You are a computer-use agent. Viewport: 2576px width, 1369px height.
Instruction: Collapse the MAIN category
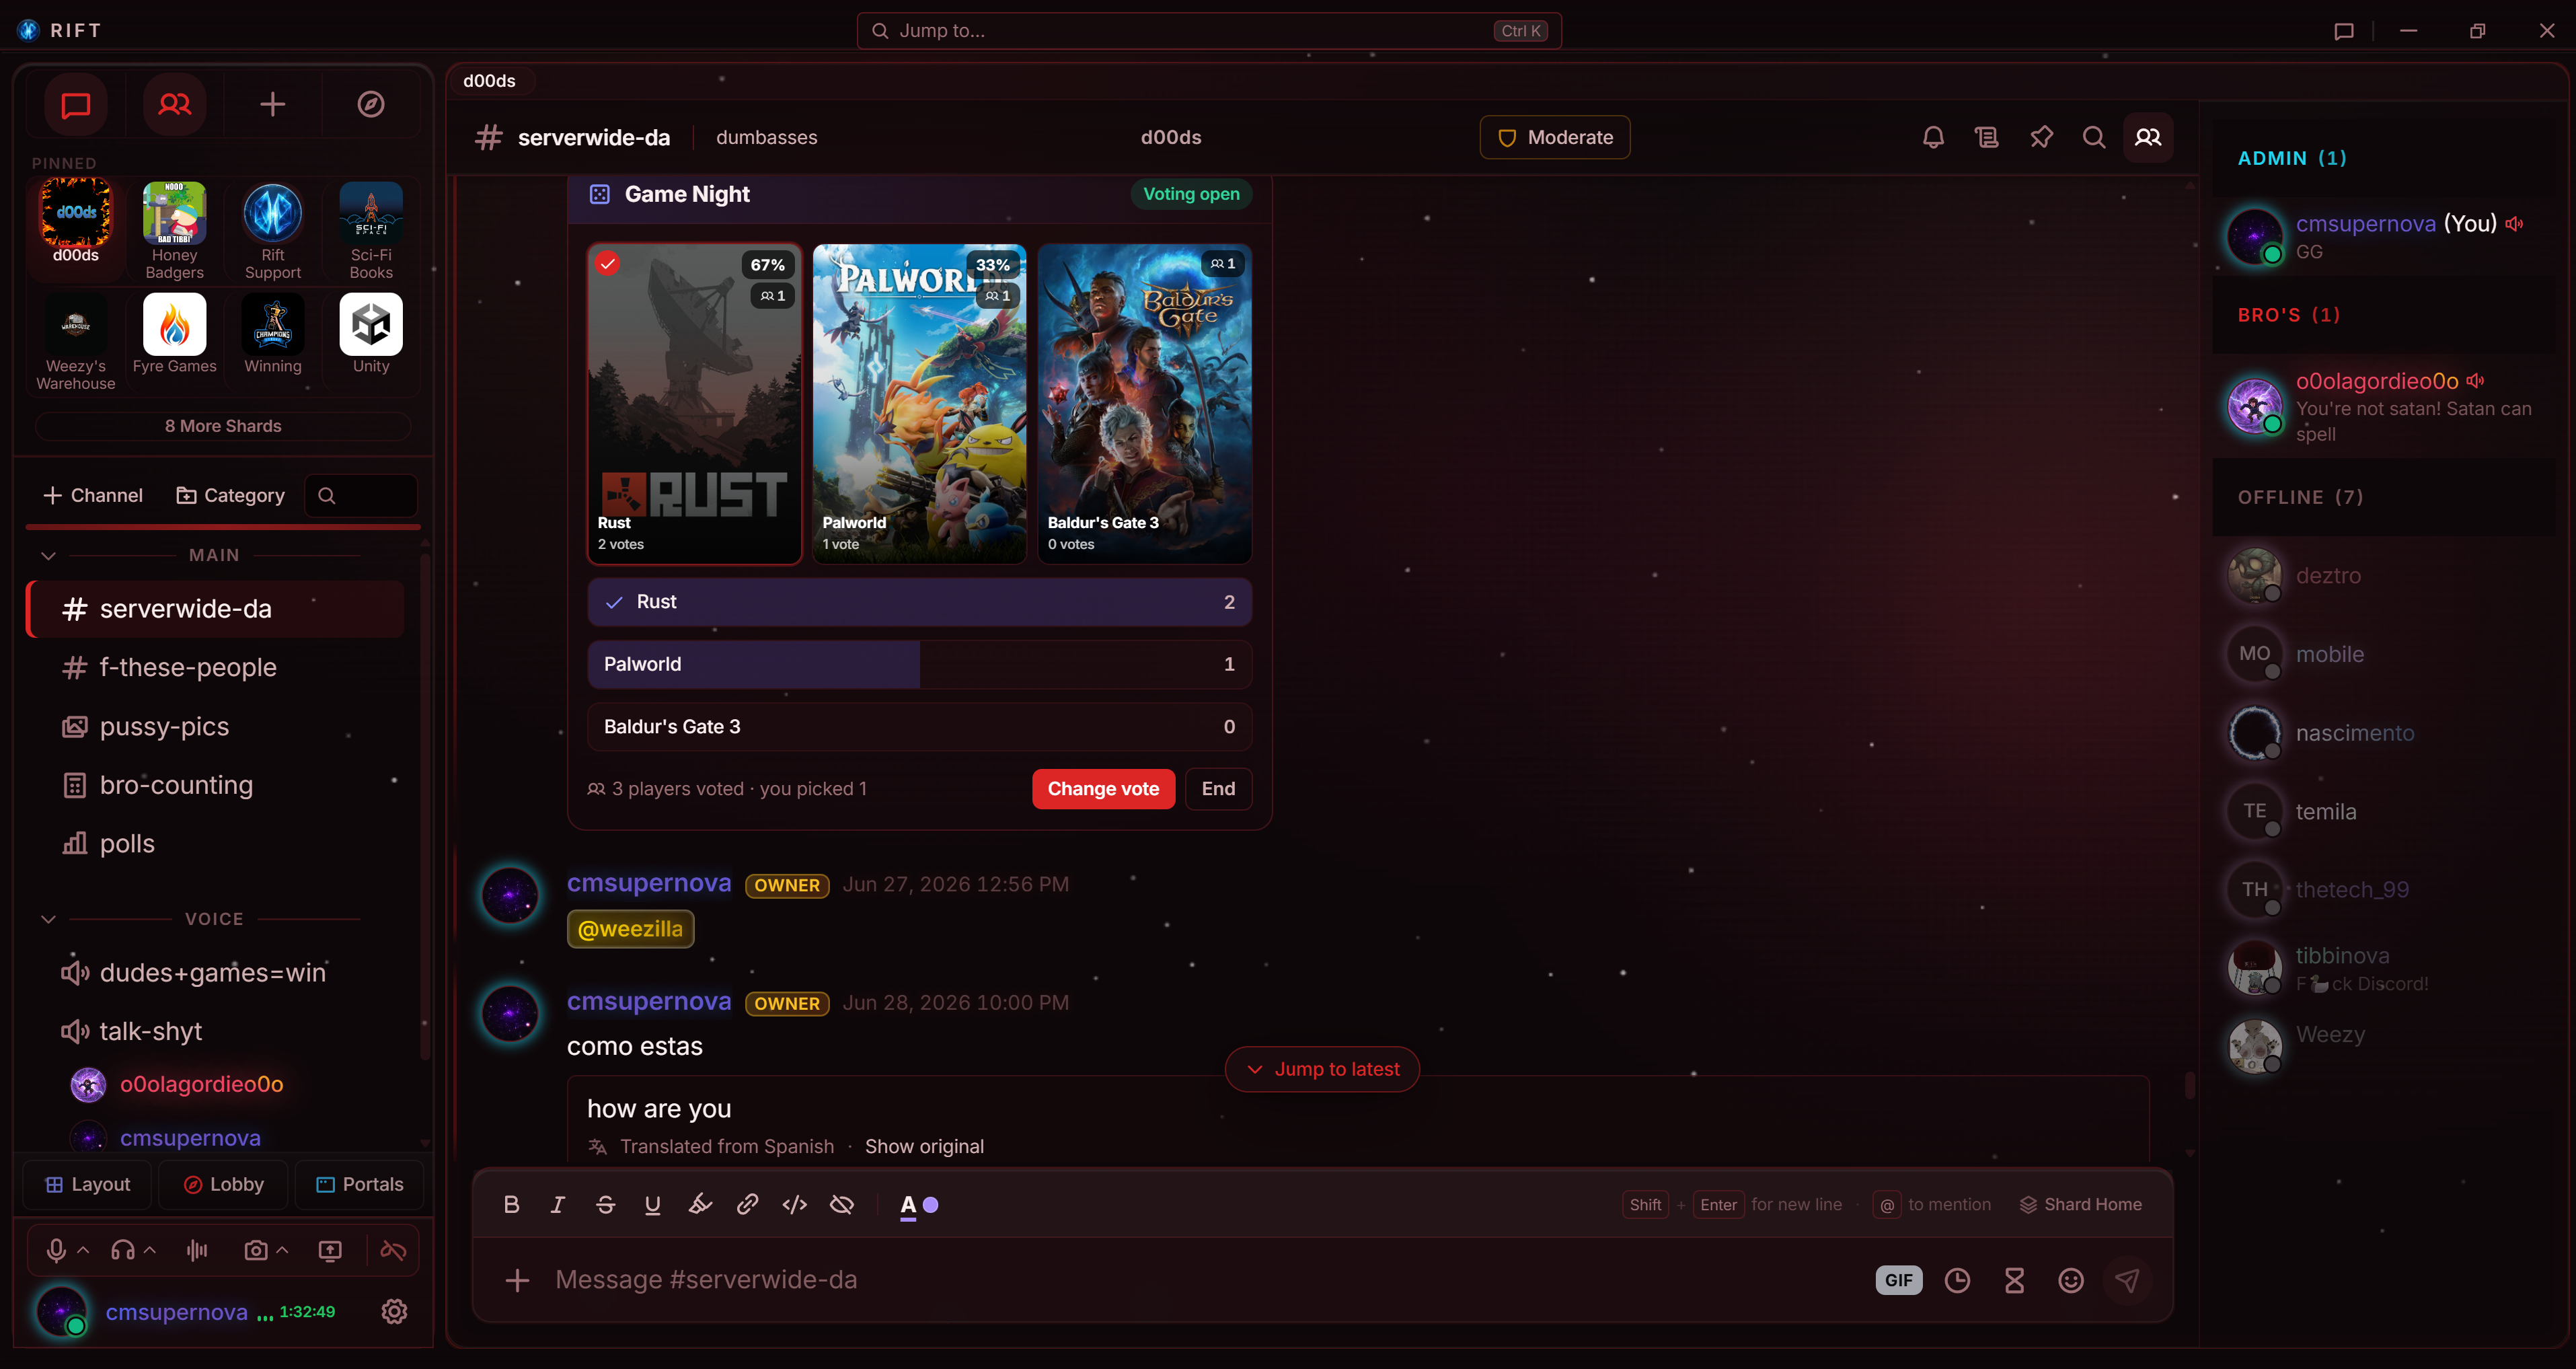(x=48, y=555)
